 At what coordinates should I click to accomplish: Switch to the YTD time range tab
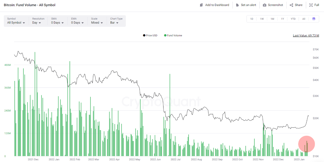point(293,19)
